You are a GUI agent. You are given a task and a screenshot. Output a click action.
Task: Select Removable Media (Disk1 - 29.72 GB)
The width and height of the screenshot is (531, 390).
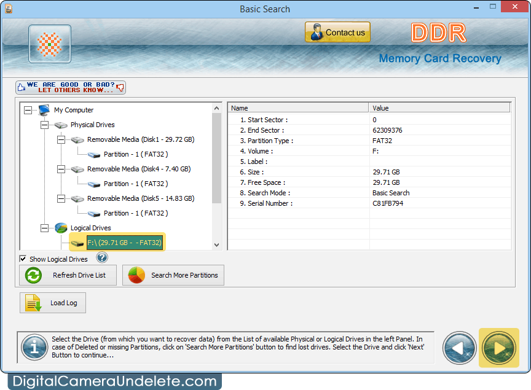point(141,139)
